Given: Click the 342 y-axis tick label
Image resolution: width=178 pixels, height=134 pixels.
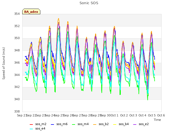Looking at the screenshot, I should (x=17, y=87).
